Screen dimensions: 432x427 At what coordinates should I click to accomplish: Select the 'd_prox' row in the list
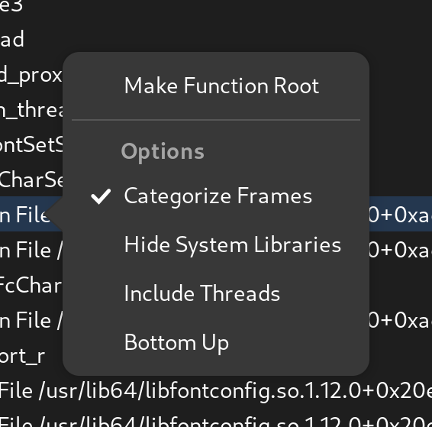click(x=31, y=74)
